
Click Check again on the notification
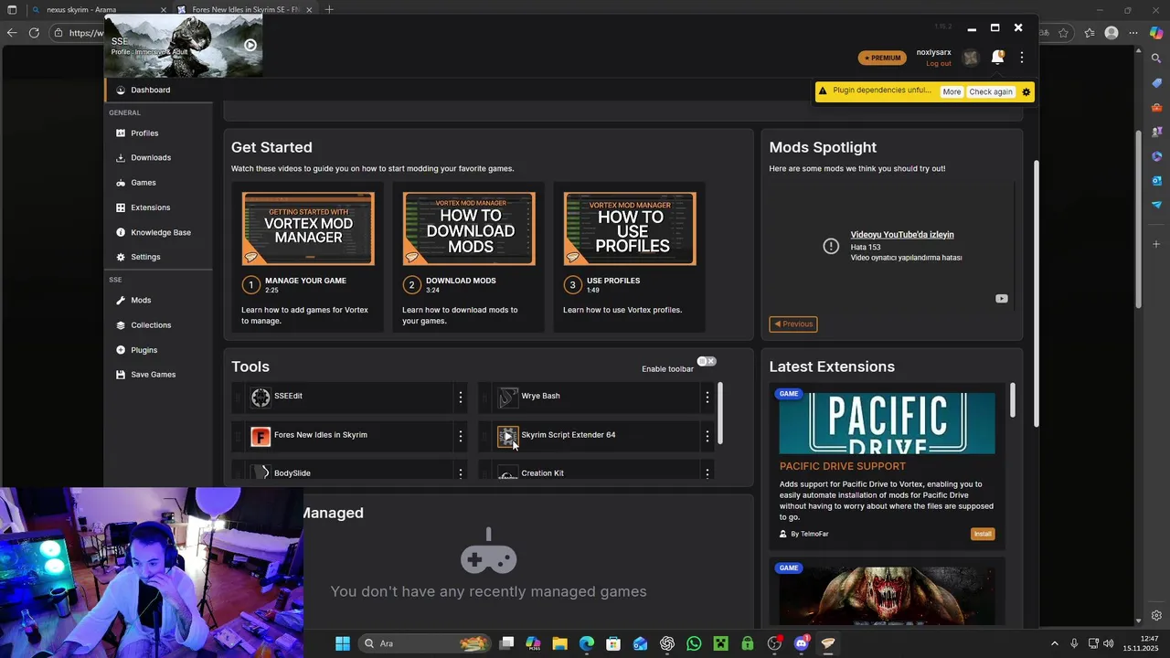[x=991, y=92]
